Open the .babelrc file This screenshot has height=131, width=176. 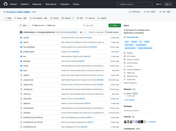coord(26,75)
